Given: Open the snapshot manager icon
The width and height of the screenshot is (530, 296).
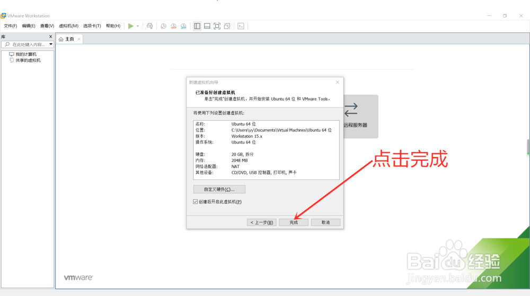Looking at the screenshot, I should (x=183, y=26).
